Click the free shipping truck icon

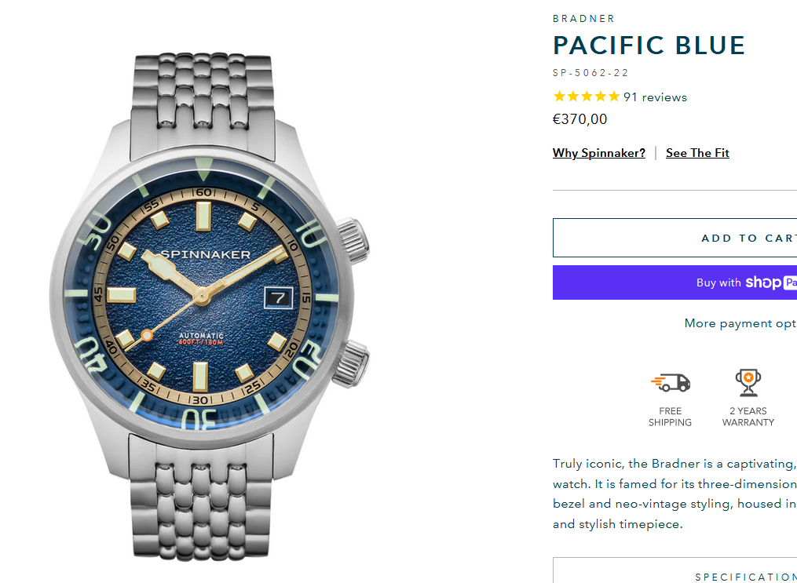click(x=670, y=382)
